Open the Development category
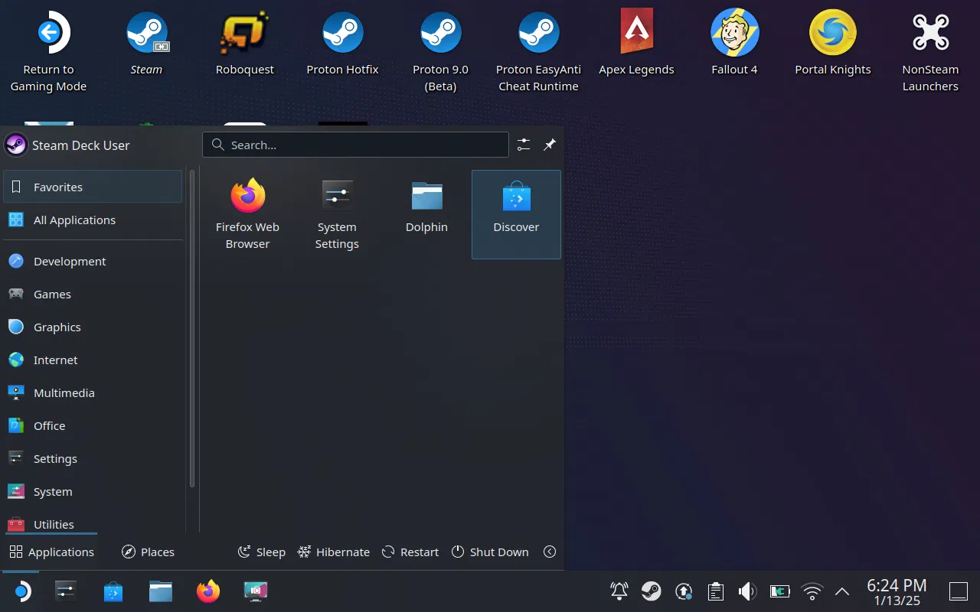This screenshot has height=612, width=980. tap(93, 261)
